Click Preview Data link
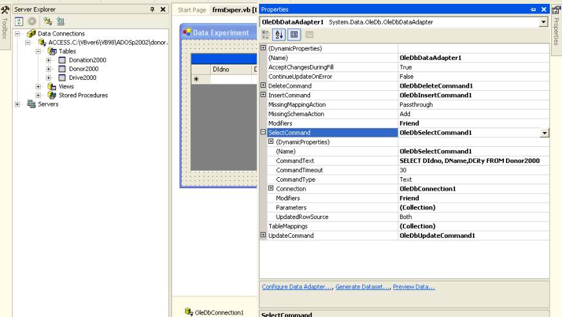 414,287
